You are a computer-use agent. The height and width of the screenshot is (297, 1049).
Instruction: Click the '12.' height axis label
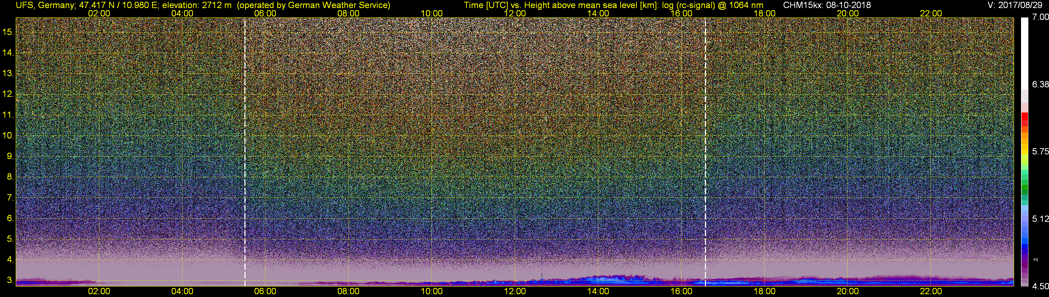pos(8,94)
